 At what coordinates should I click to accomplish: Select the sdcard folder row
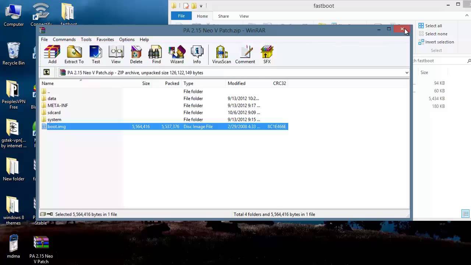(x=164, y=112)
